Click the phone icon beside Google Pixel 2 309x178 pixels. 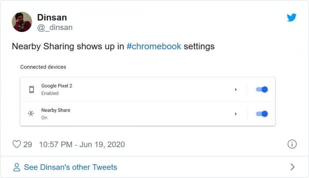click(31, 89)
